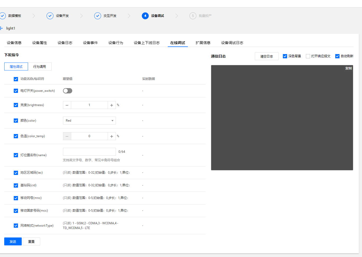Click the 发送 send button

click(x=13, y=241)
